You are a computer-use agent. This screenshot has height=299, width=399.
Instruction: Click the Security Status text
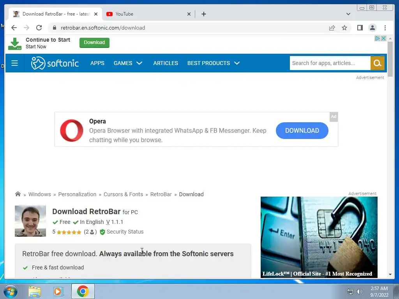point(125,232)
